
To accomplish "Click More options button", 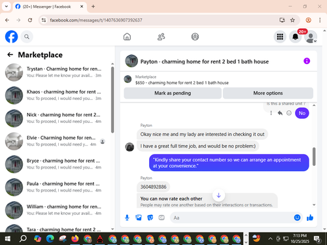I will click(x=268, y=93).
